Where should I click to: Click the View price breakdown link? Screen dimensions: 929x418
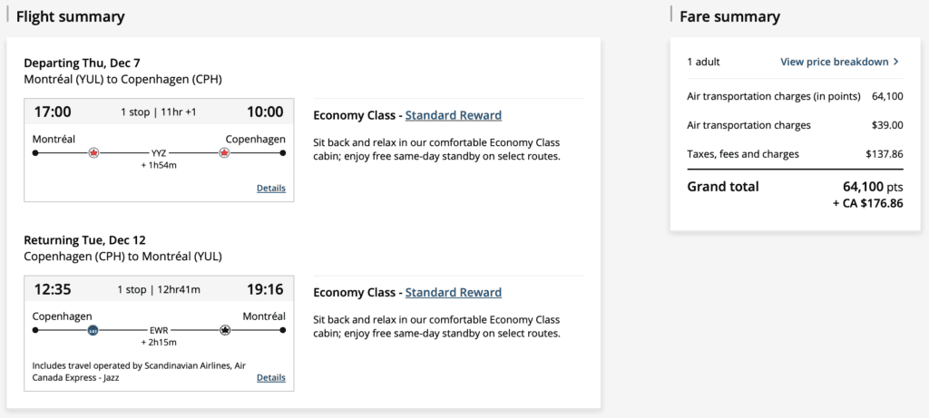point(834,62)
